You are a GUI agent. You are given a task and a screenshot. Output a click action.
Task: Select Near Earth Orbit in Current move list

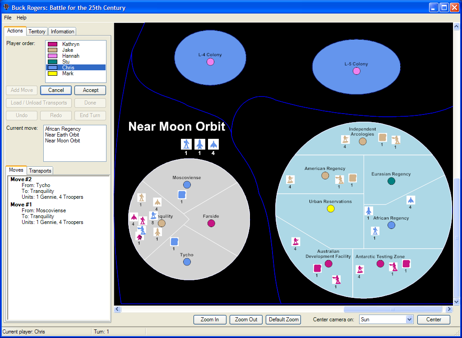pos(62,135)
